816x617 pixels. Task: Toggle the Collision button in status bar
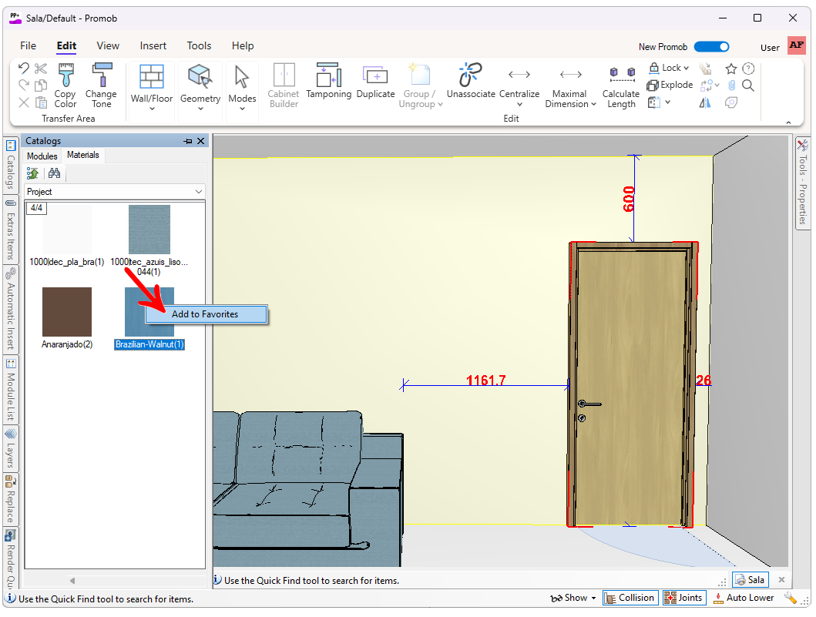pos(630,598)
